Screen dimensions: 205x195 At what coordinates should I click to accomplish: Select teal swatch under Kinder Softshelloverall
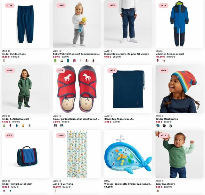click(17, 126)
